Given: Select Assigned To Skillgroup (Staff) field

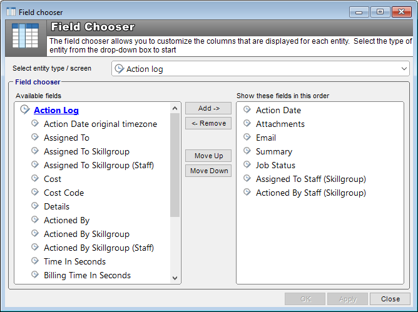Looking at the screenshot, I should (x=99, y=166).
